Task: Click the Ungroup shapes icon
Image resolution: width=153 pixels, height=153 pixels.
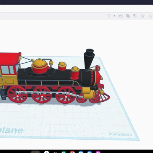Action: coord(135,16)
